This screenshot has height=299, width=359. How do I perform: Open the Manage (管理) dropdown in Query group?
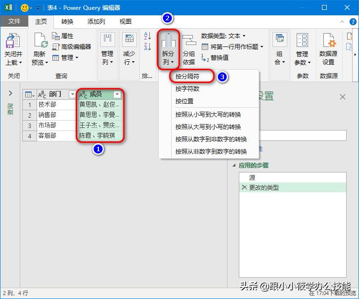click(65, 58)
